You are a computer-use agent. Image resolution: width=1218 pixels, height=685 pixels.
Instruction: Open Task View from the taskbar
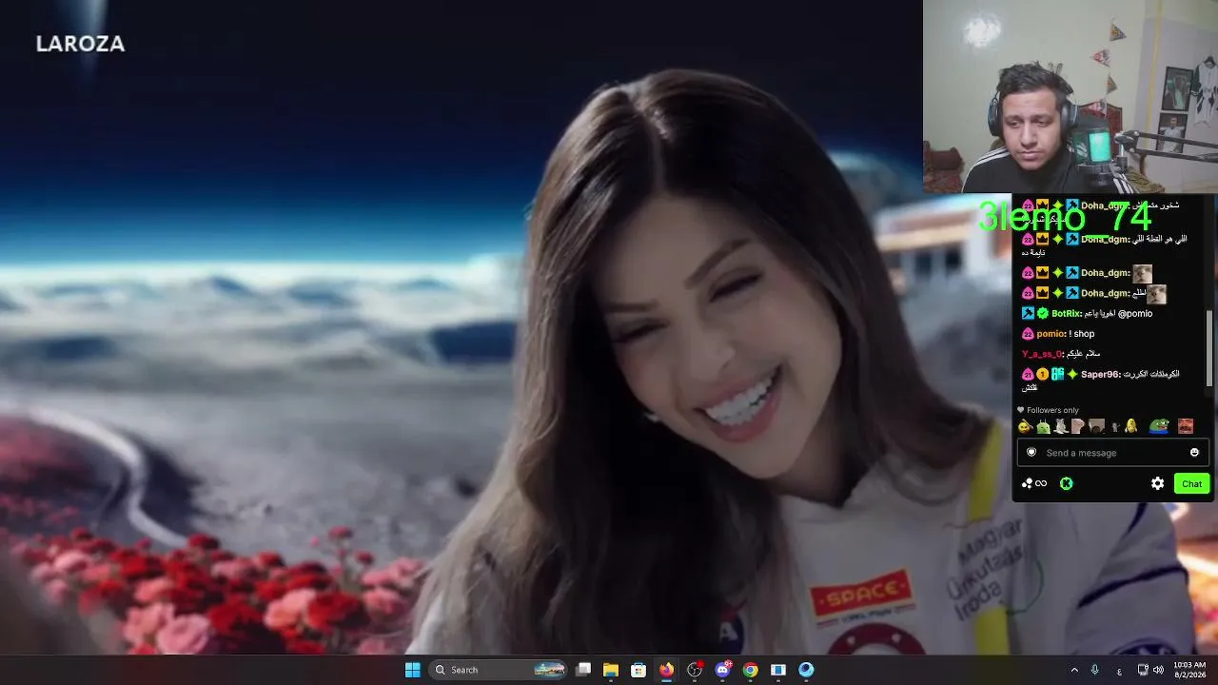(x=583, y=670)
